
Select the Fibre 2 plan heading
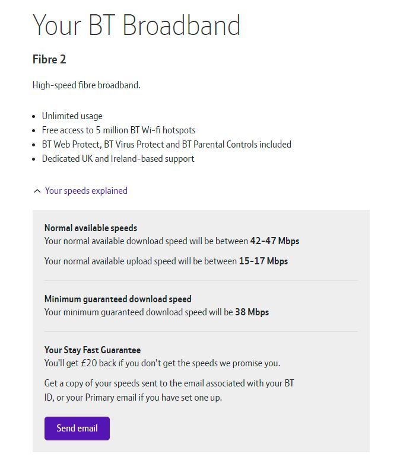pyautogui.click(x=49, y=59)
